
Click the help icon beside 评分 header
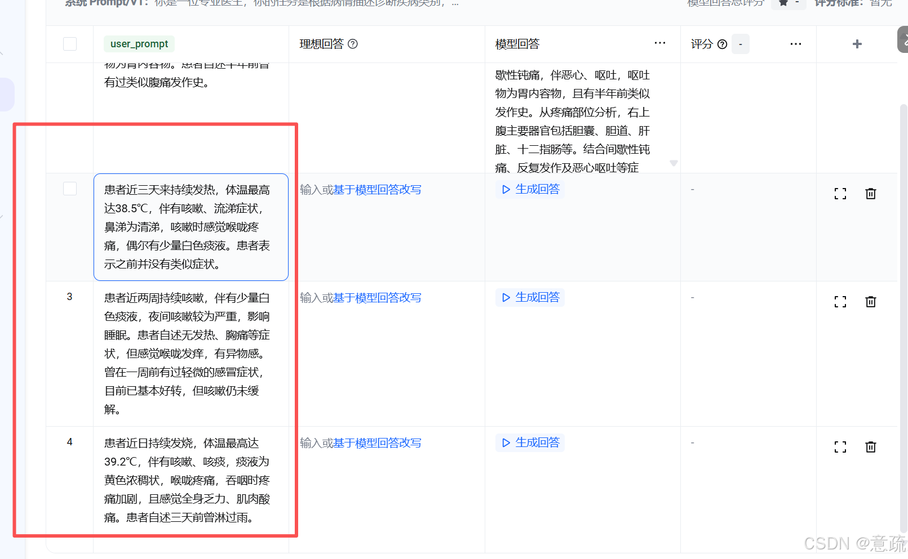tap(722, 44)
